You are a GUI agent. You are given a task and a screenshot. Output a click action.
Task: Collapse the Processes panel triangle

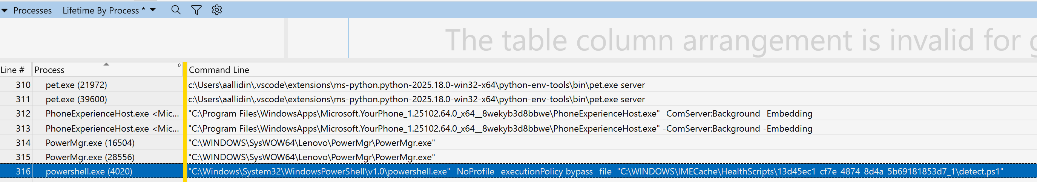click(5, 11)
